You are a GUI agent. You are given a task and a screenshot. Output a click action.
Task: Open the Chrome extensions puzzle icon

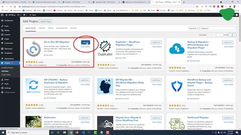click(230, 7)
